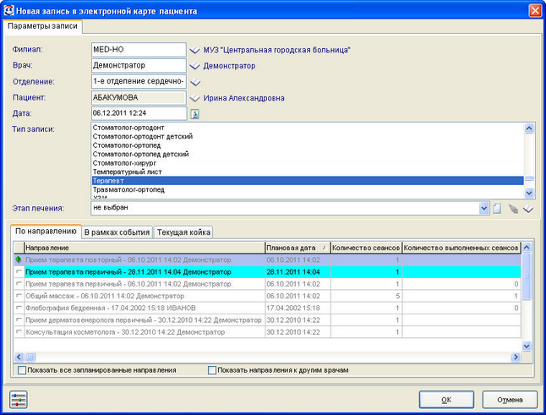This screenshot has width=546, height=415.
Task: Select Стоматолог-ортопед детский in list
Action: coord(308,154)
